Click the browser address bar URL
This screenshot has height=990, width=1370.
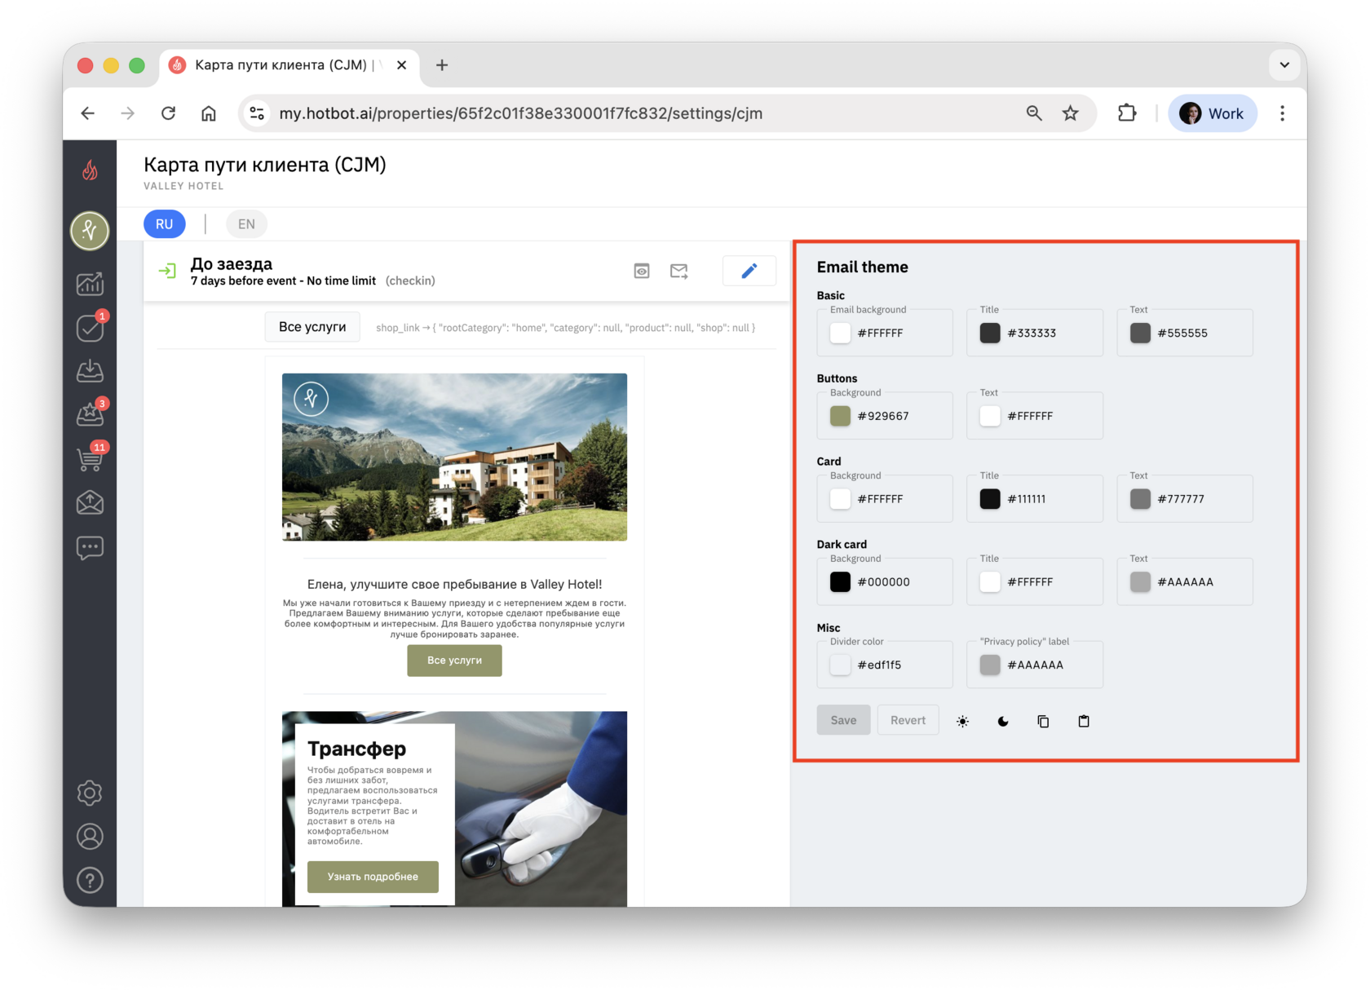tap(521, 113)
